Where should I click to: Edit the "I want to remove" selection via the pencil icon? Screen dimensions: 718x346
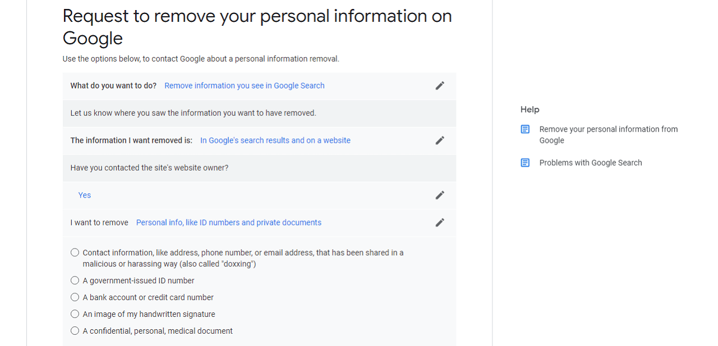pyautogui.click(x=440, y=223)
